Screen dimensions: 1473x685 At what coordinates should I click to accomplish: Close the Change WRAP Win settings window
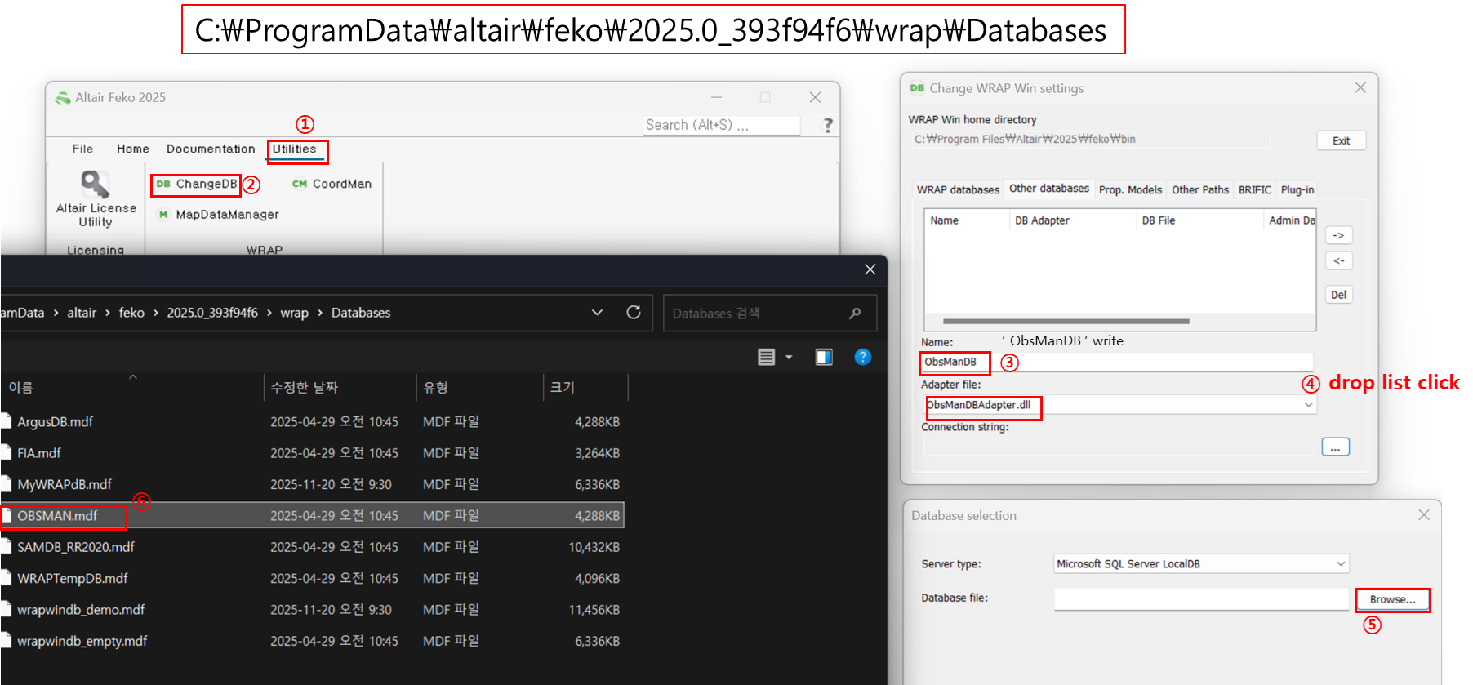pyautogui.click(x=1360, y=87)
